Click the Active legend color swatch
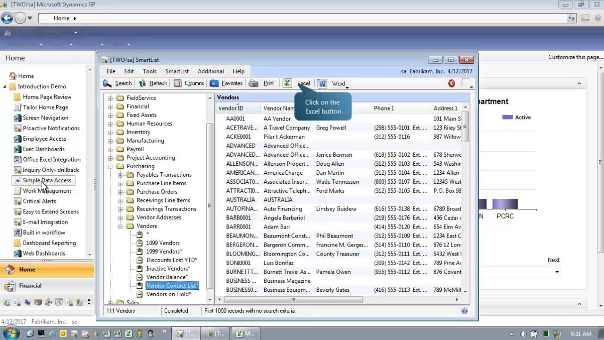The width and height of the screenshot is (604, 340). (x=507, y=118)
